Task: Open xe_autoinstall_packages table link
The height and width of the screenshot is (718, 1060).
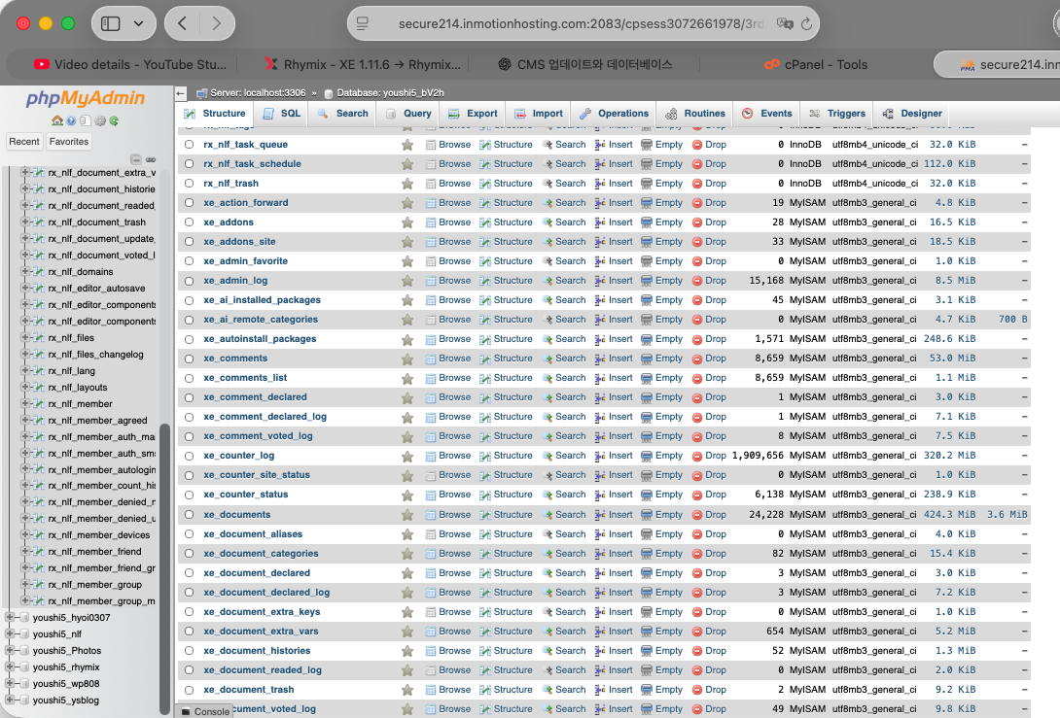Action: [260, 339]
